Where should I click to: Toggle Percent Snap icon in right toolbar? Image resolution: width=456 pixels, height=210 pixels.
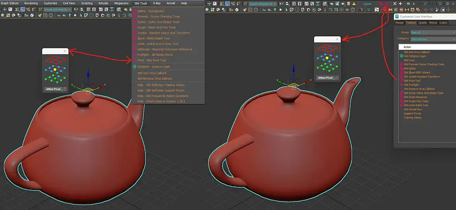pyautogui.click(x=233, y=4)
